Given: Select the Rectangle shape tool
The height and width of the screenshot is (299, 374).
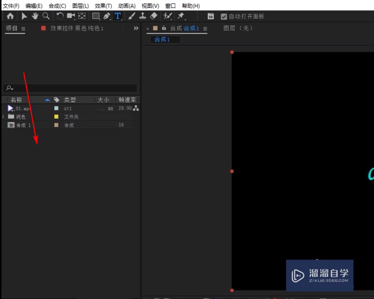Looking at the screenshot, I should coord(96,16).
